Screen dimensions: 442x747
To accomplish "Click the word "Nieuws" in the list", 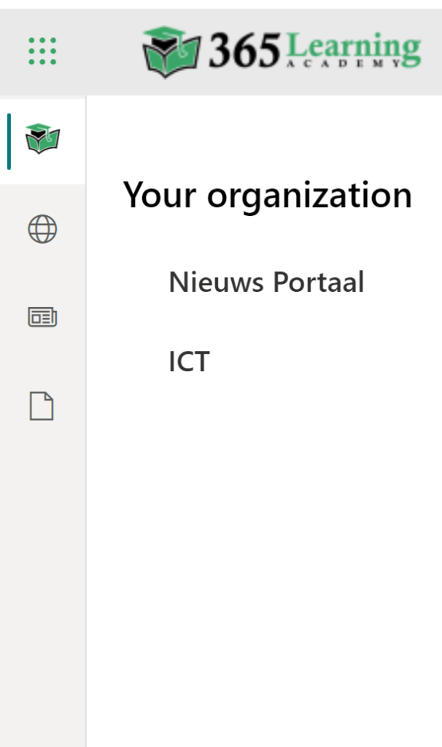I will coord(217,282).
